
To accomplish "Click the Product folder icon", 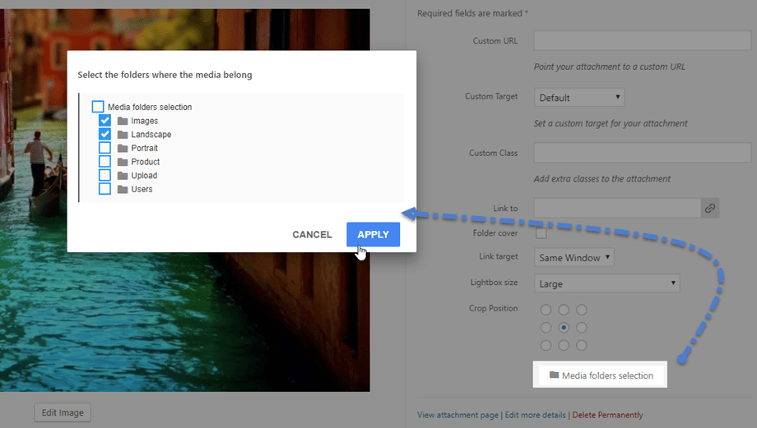I will [123, 162].
